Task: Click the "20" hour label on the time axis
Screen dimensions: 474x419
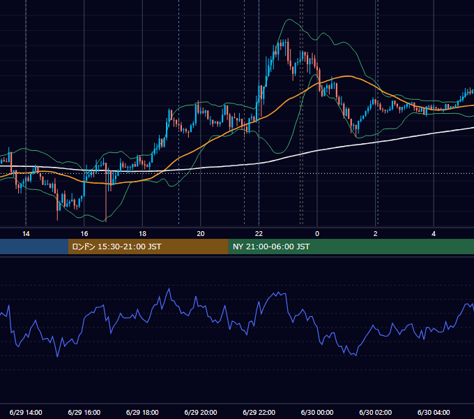Action: (x=201, y=234)
